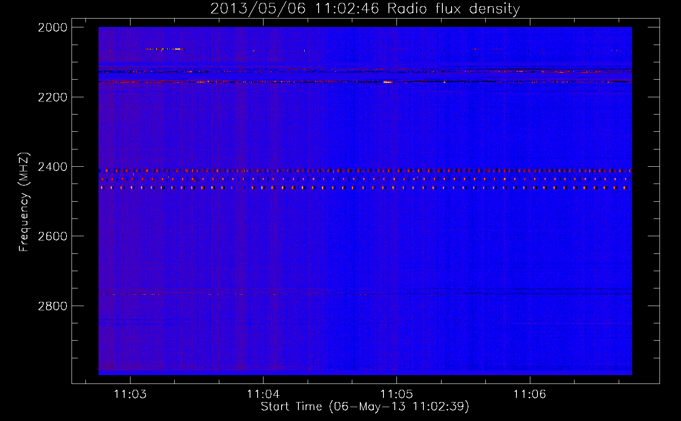Select the 2200 frequency axis label
The height and width of the screenshot is (421, 681).
(53, 97)
